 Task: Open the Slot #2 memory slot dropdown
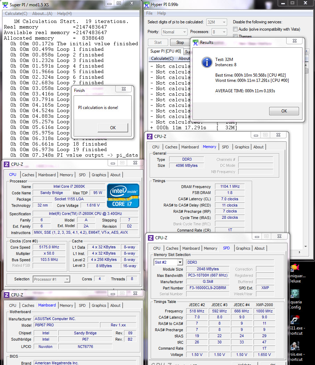click(168, 262)
